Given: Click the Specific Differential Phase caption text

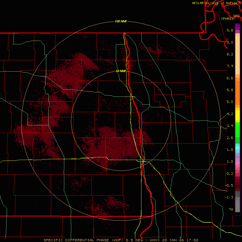Looking at the screenshot, I should click(x=121, y=240).
